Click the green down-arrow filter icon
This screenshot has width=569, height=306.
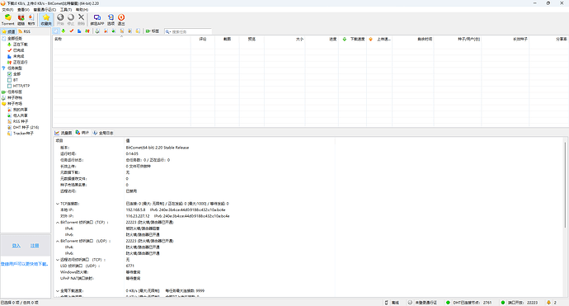click(63, 31)
